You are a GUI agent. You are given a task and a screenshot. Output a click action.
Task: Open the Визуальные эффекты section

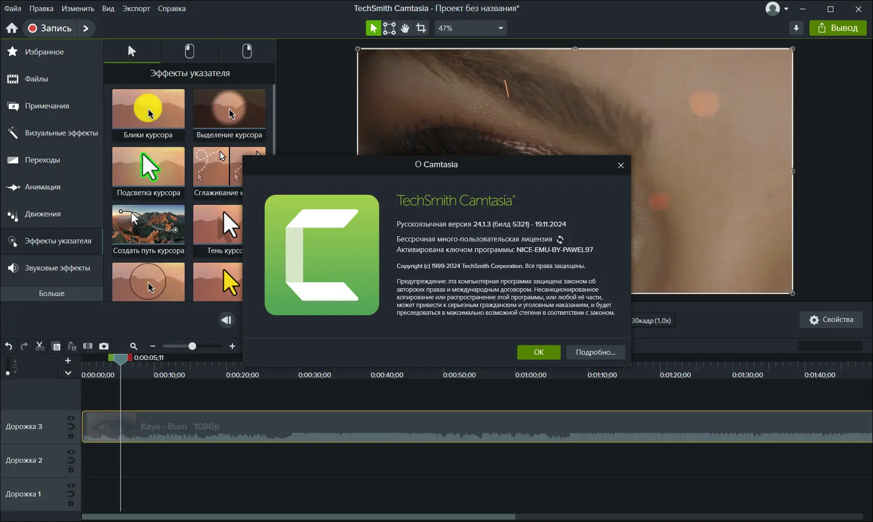click(x=52, y=133)
